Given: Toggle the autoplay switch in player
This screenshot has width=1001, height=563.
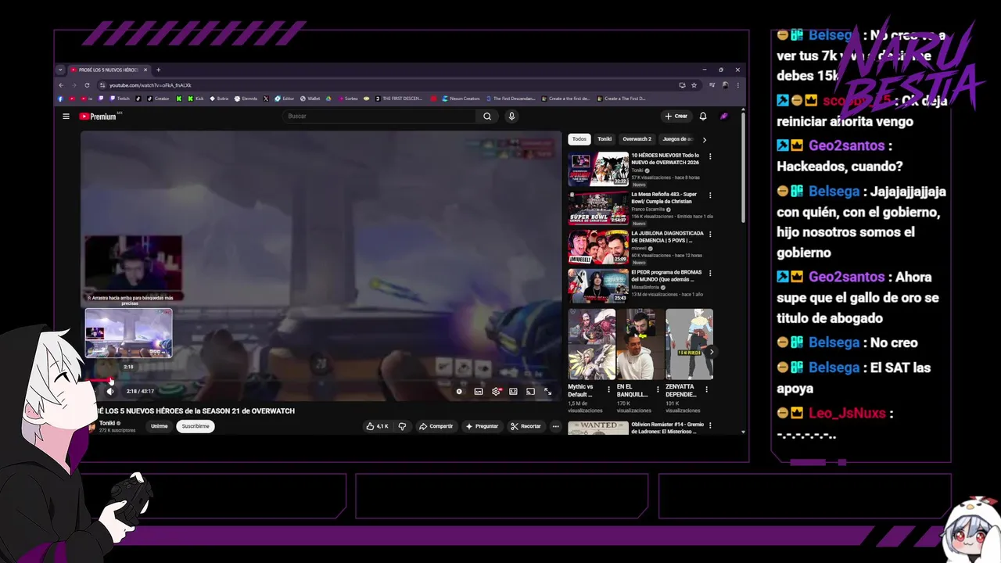Looking at the screenshot, I should [459, 391].
